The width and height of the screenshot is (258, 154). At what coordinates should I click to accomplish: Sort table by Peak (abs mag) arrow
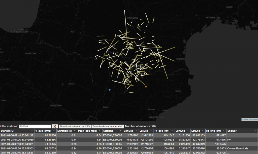coord(100,131)
